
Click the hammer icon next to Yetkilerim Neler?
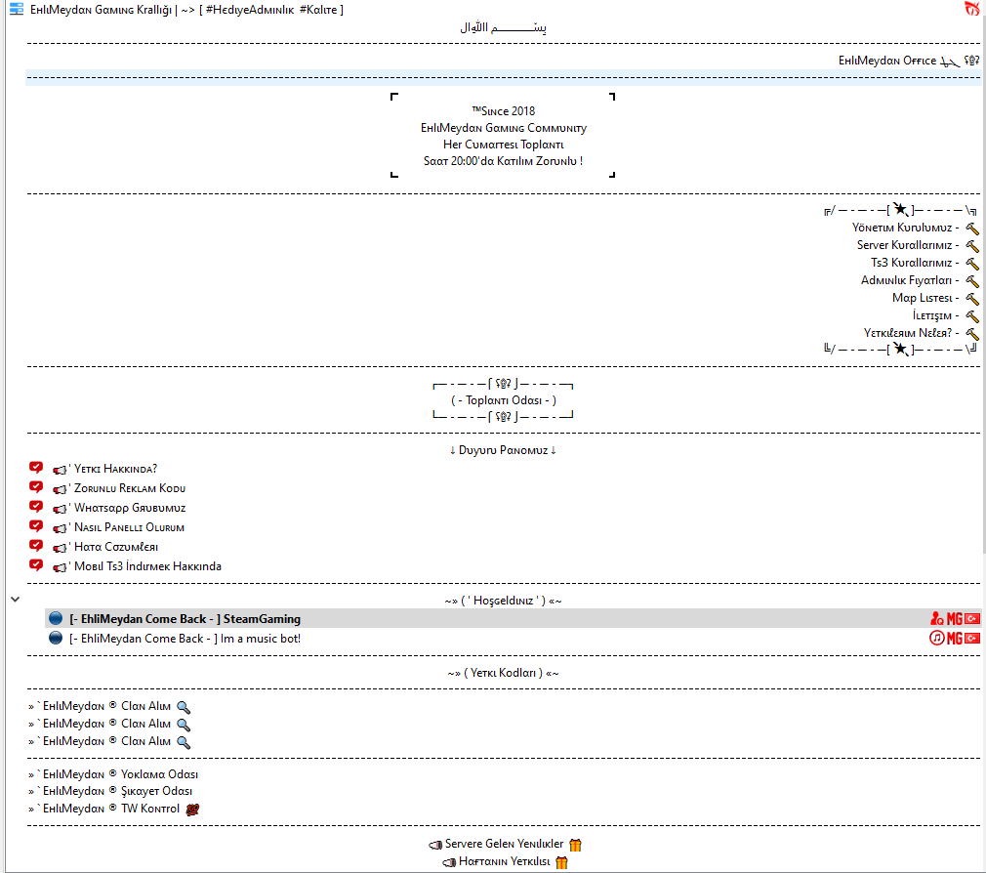(972, 334)
